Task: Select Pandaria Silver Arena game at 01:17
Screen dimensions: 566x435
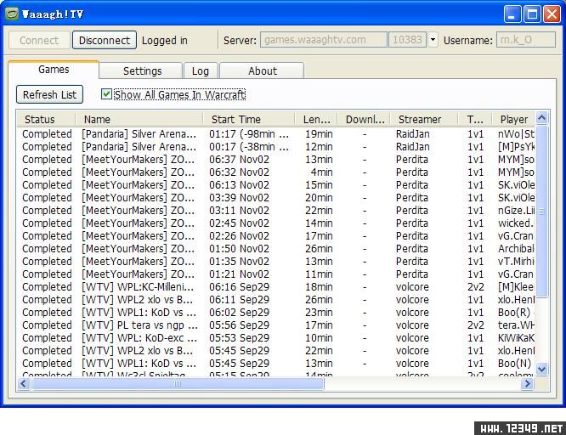Action: click(276, 134)
